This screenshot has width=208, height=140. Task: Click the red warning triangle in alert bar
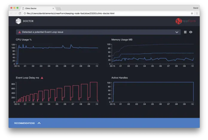click(19, 32)
